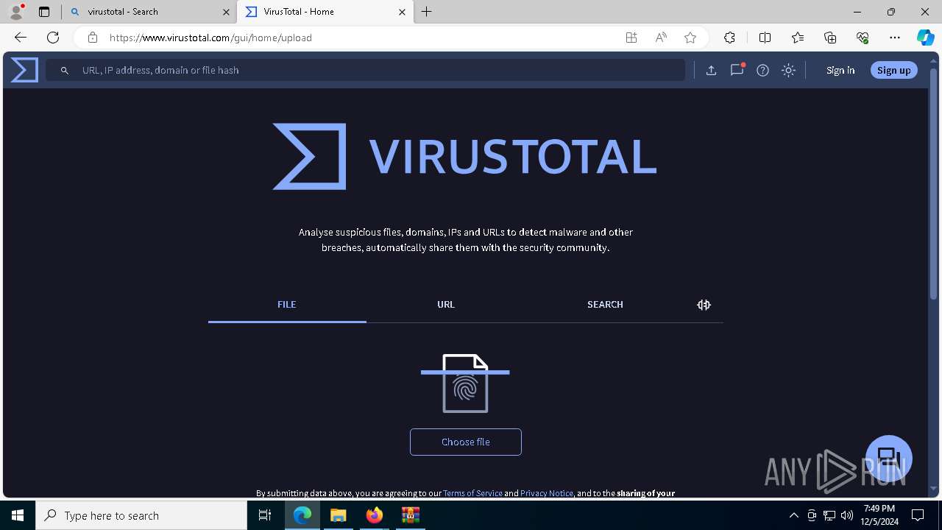Close the virustotal - Search tab
This screenshot has width=942, height=530.
[x=226, y=12]
